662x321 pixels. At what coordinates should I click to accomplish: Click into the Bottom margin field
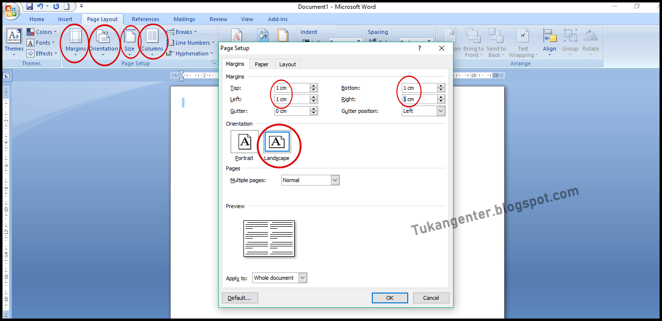tap(420, 88)
